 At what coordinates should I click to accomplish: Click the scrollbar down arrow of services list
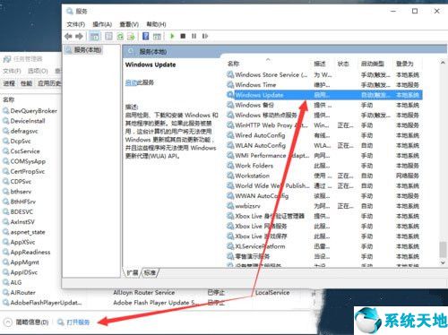443,262
